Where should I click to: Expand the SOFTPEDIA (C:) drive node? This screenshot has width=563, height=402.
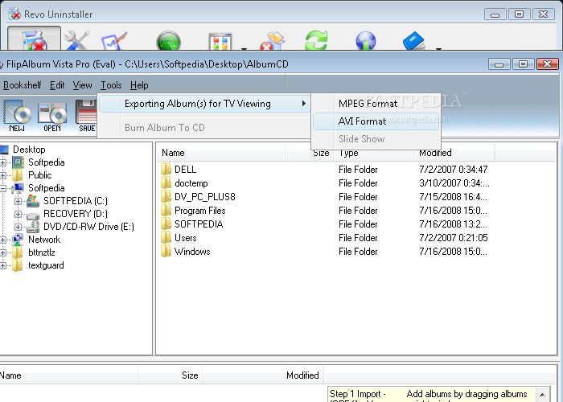coord(18,201)
